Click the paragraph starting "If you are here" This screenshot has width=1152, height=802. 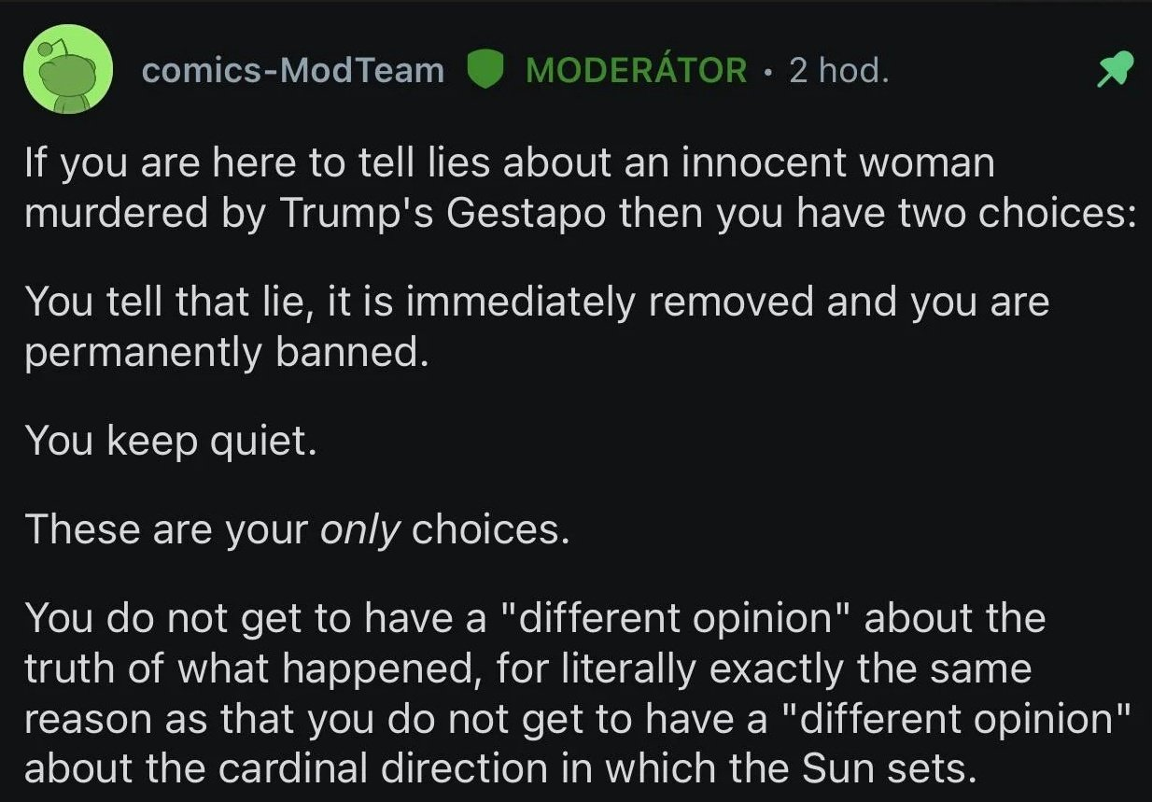tap(579, 189)
